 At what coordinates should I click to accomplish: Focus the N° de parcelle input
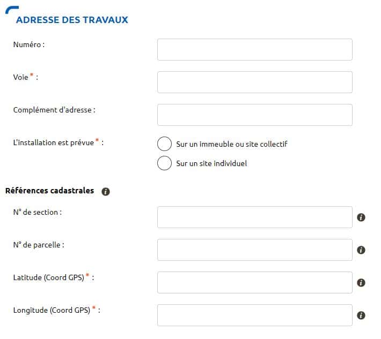pos(254,250)
